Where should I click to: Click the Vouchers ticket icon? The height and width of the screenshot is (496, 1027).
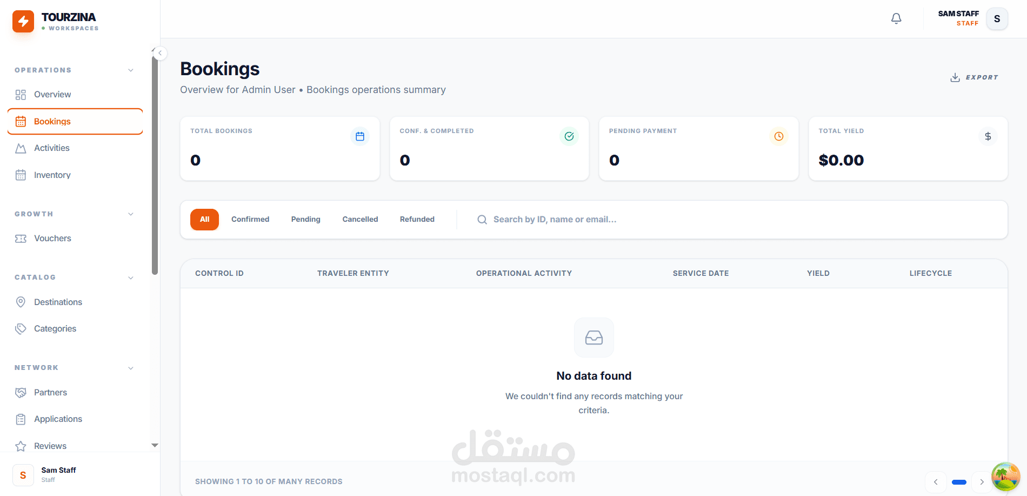click(21, 239)
